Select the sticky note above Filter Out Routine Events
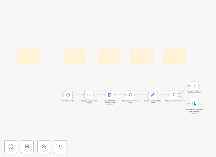This screenshot has height=157, width=216. point(174,56)
